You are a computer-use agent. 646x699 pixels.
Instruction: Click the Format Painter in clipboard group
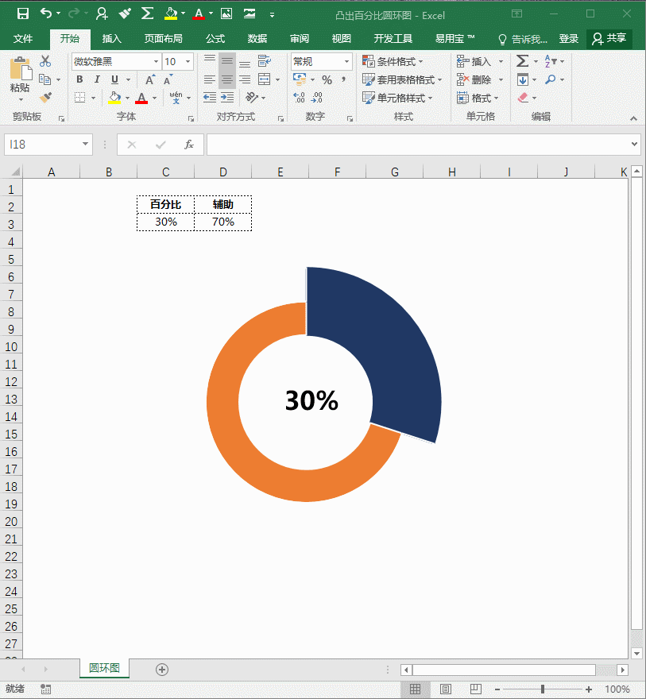tap(45, 97)
